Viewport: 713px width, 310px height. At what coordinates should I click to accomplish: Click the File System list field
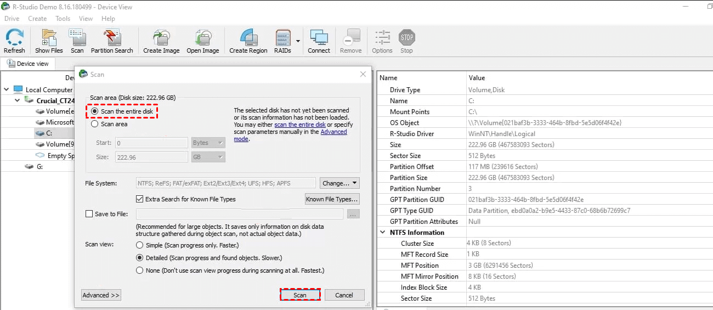[225, 183]
